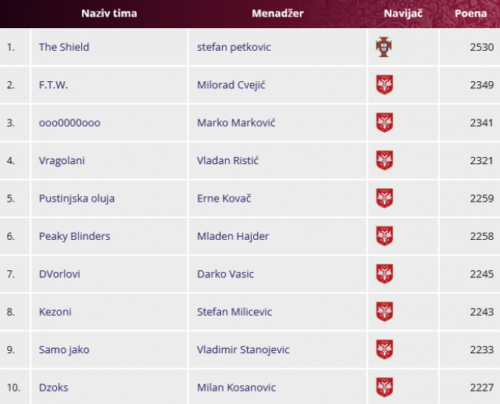Select manager Vladan Ristić

coord(227,160)
